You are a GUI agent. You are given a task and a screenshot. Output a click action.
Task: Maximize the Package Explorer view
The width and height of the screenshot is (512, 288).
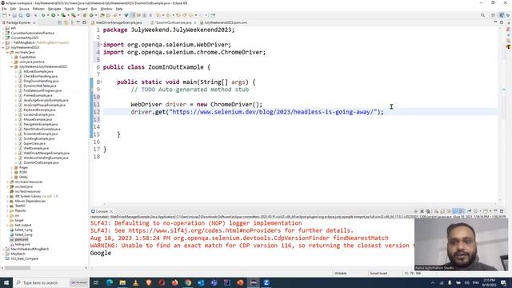tap(84, 22)
